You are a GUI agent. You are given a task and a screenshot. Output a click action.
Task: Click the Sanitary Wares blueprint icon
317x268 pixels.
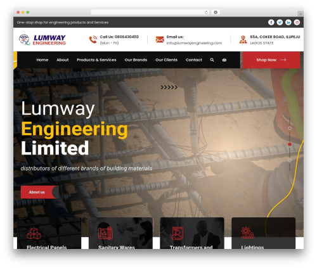coord(105,233)
